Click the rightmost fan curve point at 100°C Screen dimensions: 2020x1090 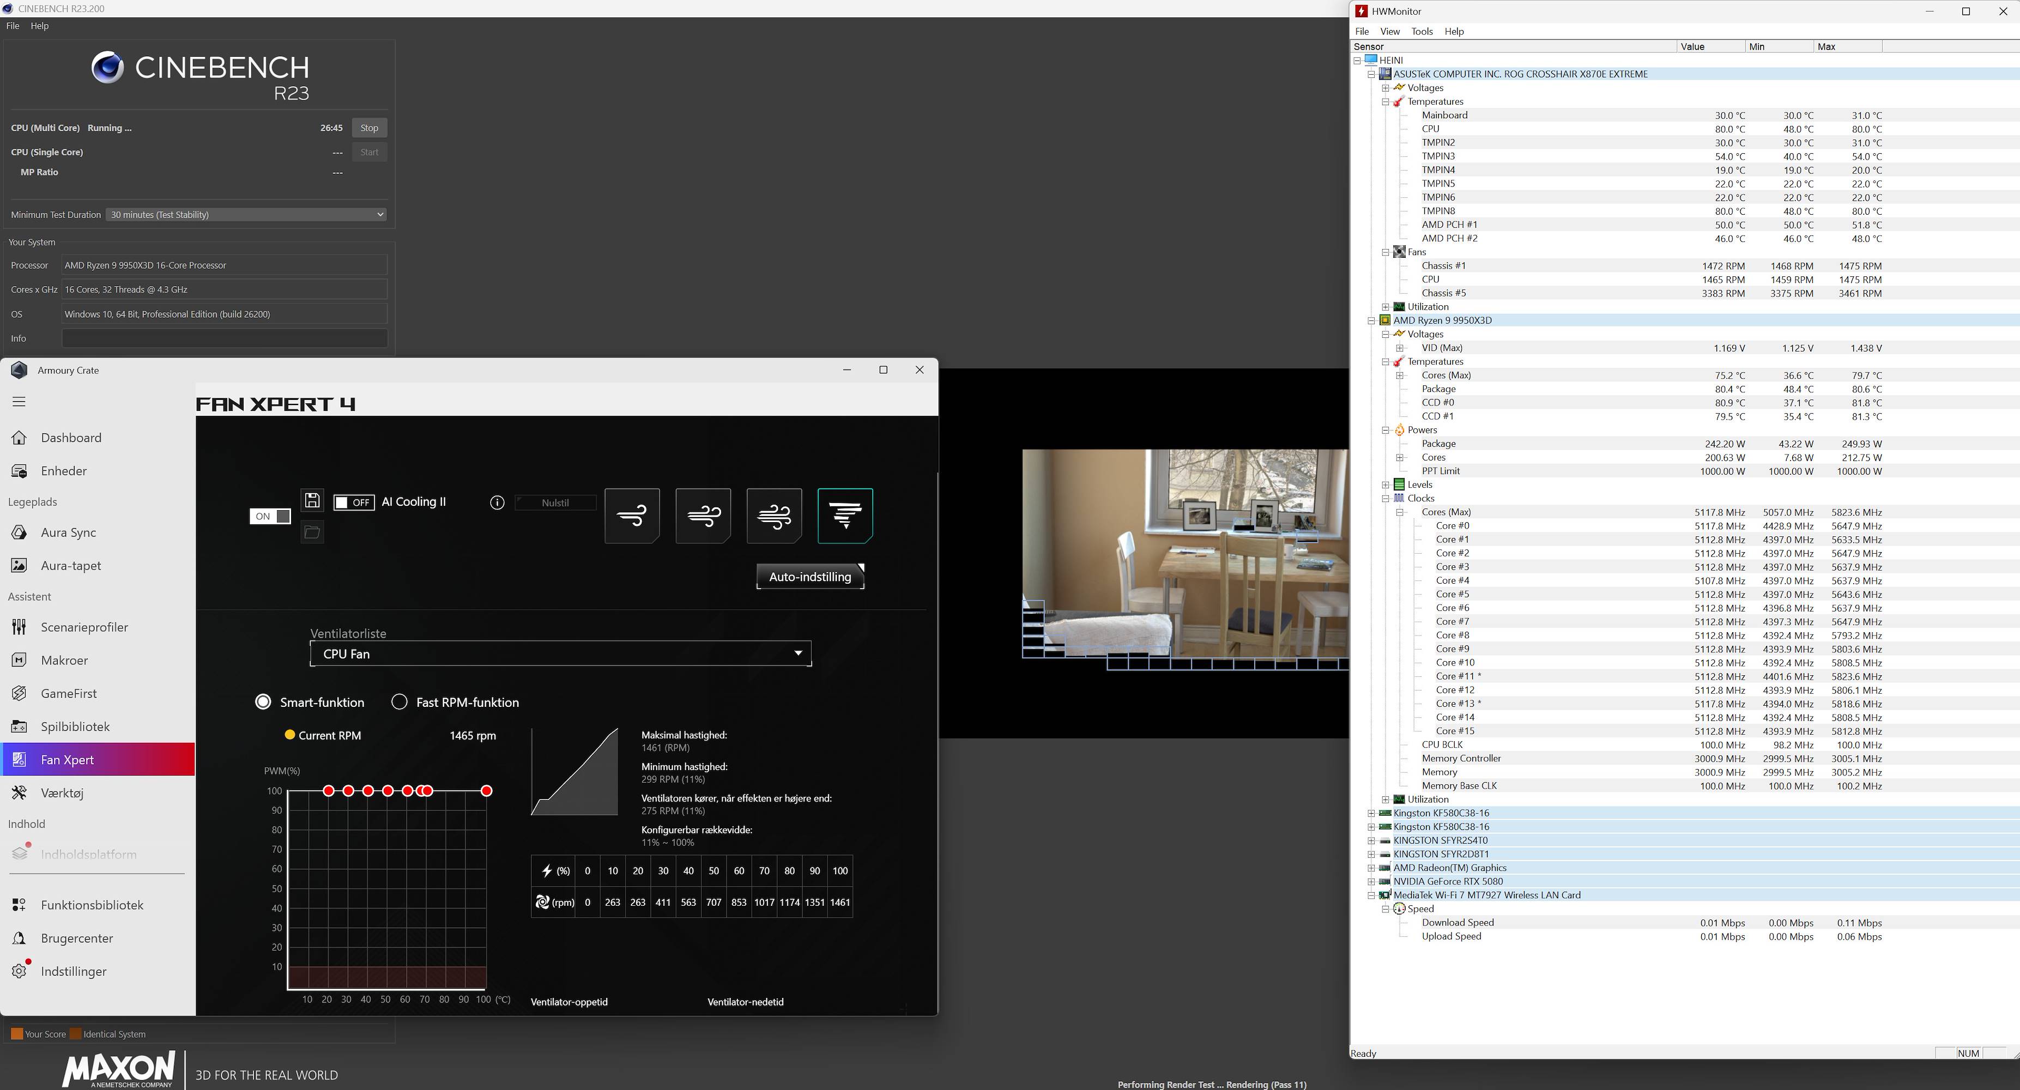[487, 790]
